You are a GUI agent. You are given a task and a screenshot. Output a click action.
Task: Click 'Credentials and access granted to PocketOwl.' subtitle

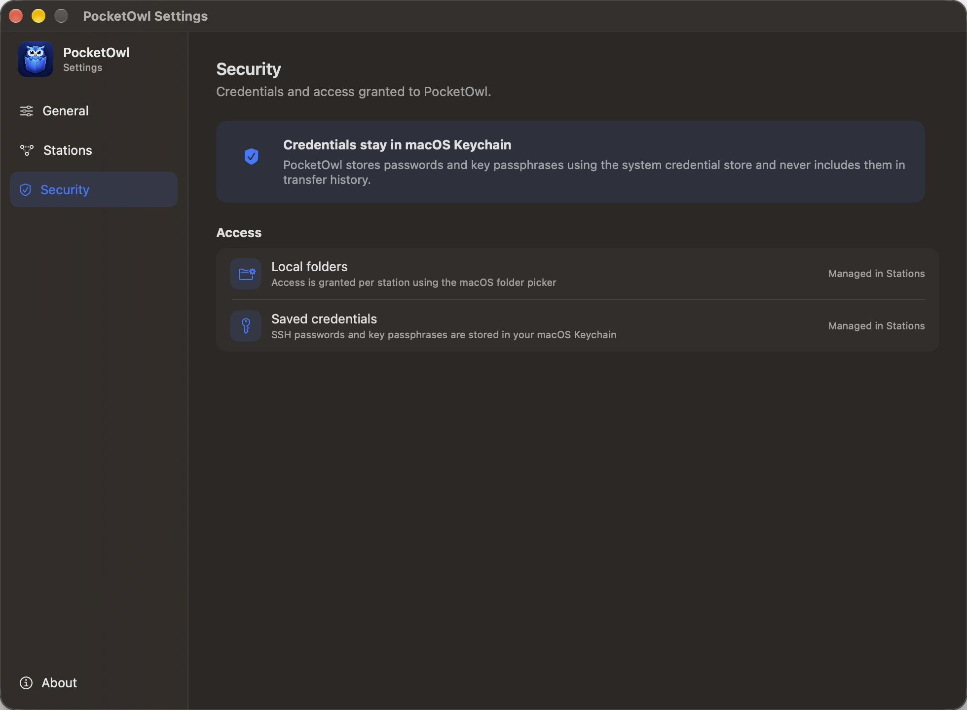click(354, 92)
